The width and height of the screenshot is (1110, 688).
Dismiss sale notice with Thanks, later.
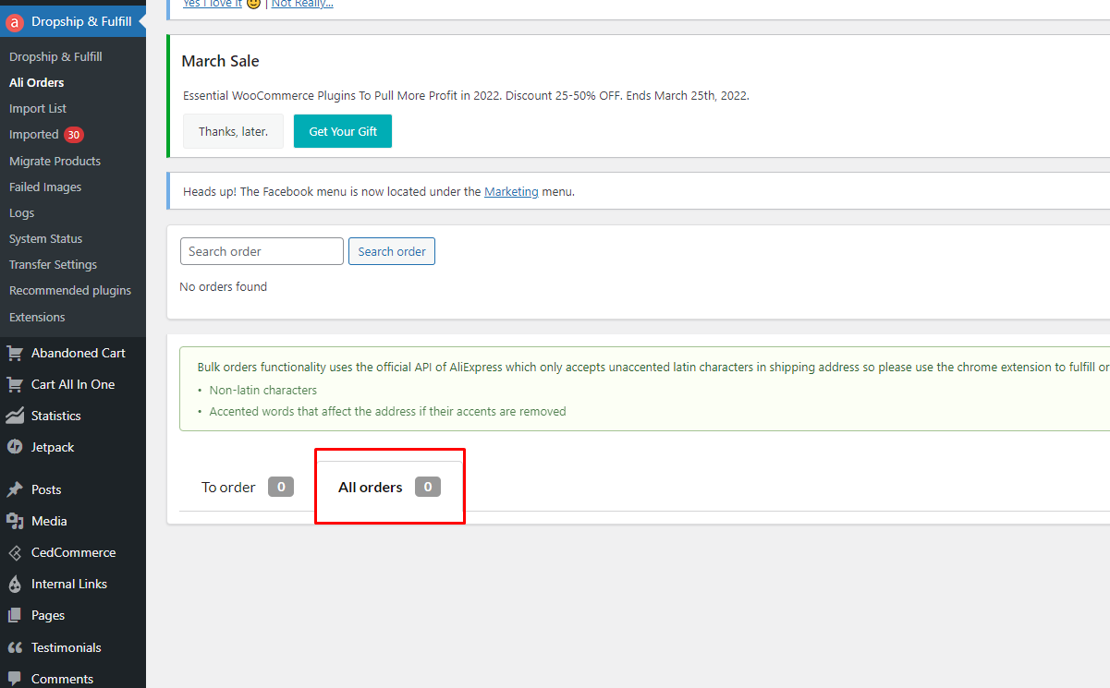tap(233, 131)
